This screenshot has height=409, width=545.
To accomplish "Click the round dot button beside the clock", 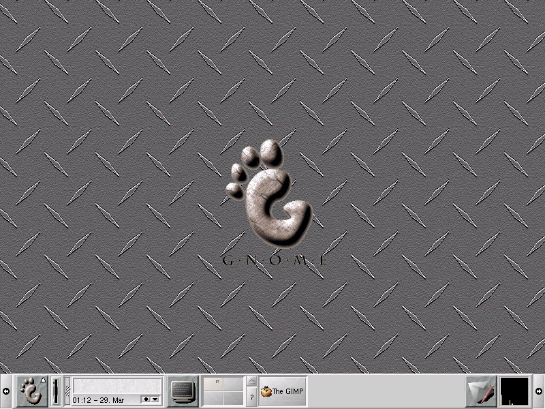I will coord(146,399).
